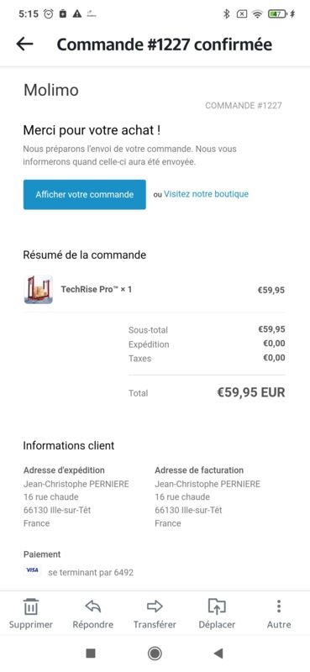Tap the back arrow in the header
This screenshot has height=672, width=310.
tap(24, 44)
